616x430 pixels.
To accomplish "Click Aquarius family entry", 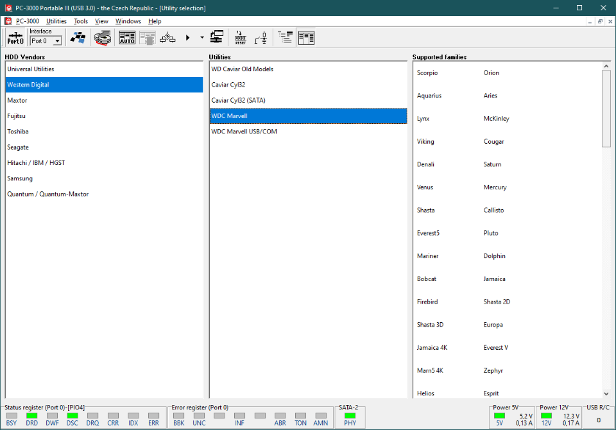I will pos(429,96).
